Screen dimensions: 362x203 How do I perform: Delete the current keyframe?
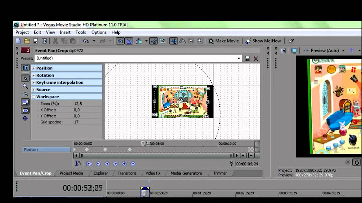(133, 164)
